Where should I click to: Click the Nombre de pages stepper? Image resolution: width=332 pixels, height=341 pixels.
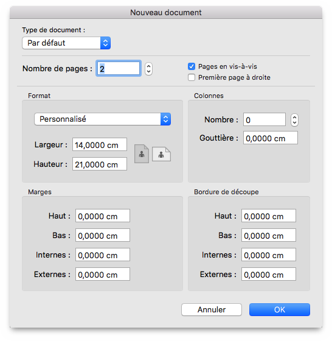(148, 69)
